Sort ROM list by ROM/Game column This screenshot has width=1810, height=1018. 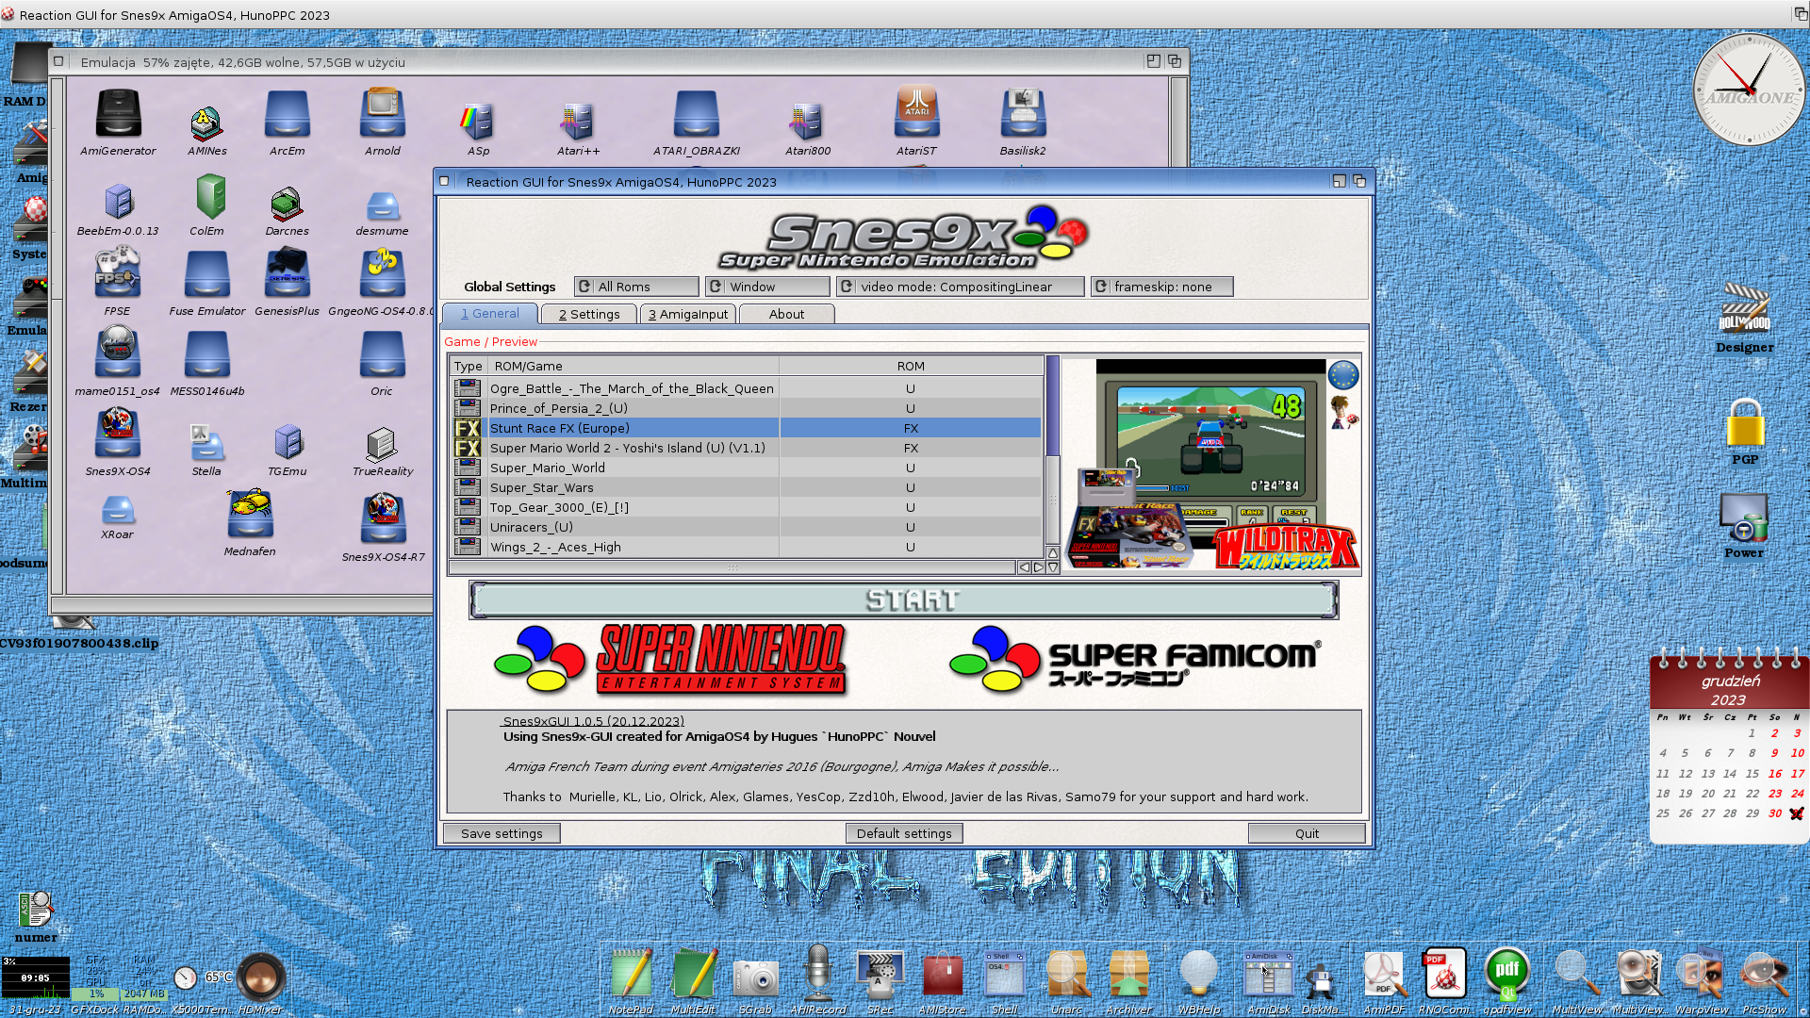pos(633,366)
